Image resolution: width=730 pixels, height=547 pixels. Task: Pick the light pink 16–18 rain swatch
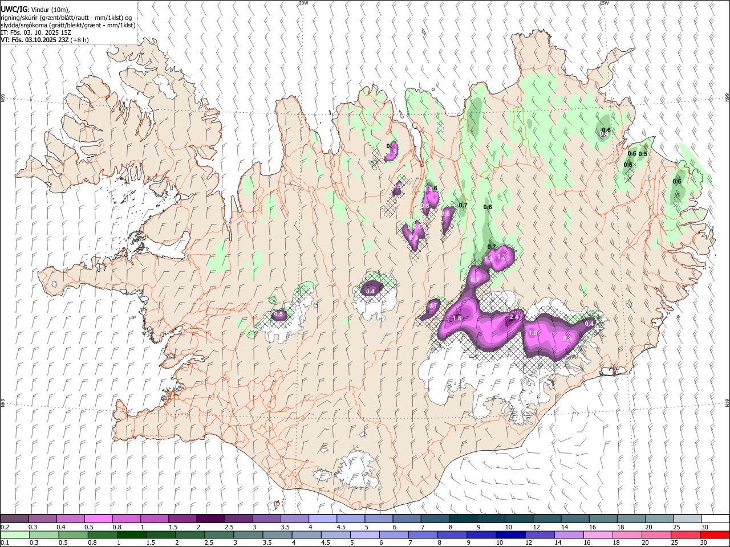coord(598,535)
